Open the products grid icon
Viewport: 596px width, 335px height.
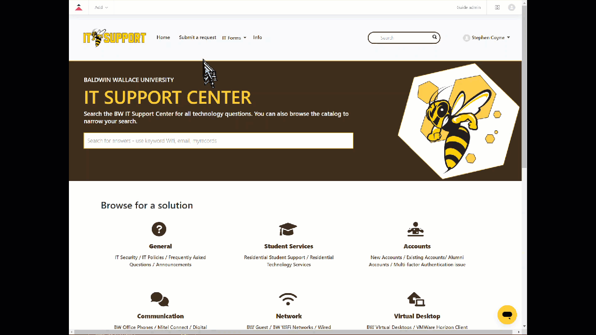click(497, 7)
